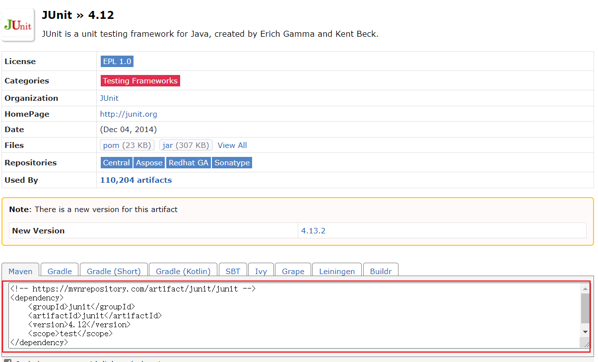Select the Sonatype repository badge
598x362 pixels.
click(x=232, y=163)
